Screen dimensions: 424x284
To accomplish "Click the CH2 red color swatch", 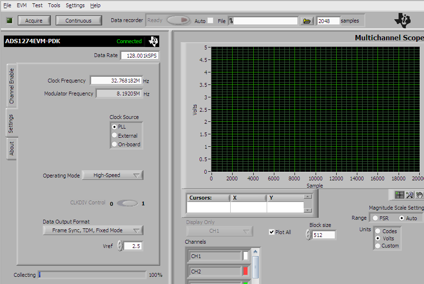I will pos(245,272).
